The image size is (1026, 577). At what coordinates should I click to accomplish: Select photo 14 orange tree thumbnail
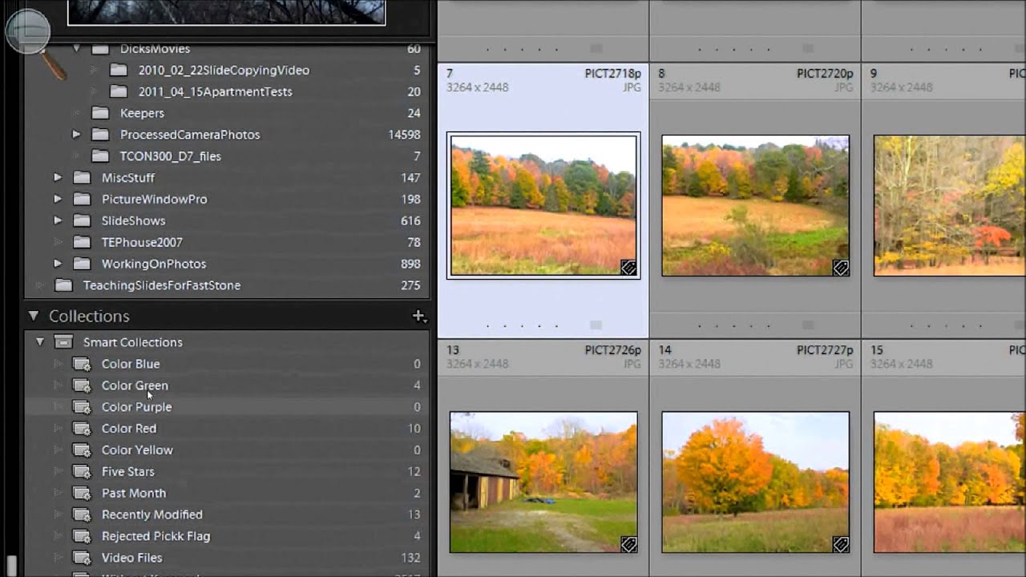tap(755, 482)
